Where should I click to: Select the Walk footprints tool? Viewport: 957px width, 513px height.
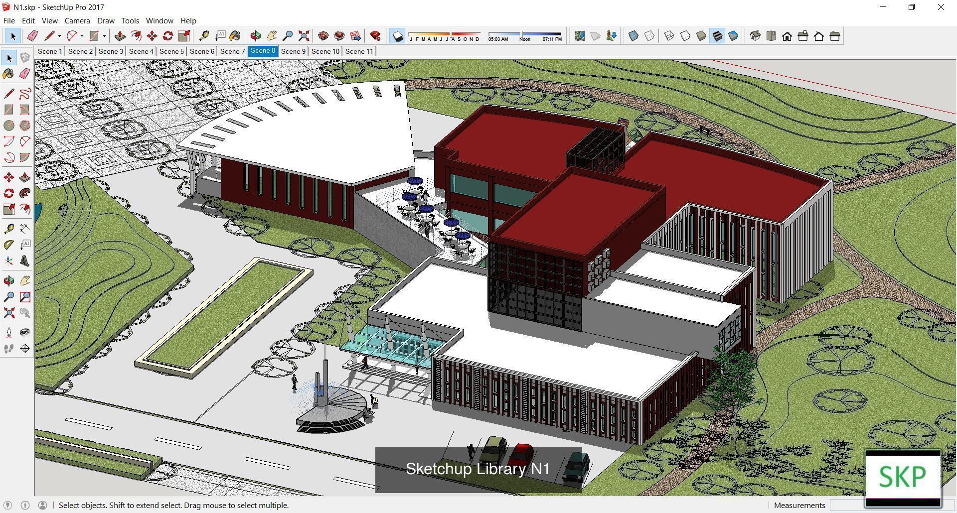9,348
